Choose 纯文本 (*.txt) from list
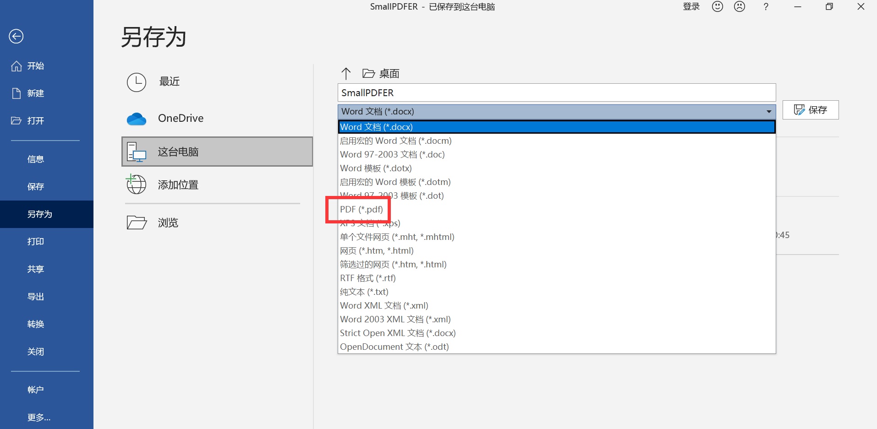The height and width of the screenshot is (429, 877). pyautogui.click(x=364, y=292)
